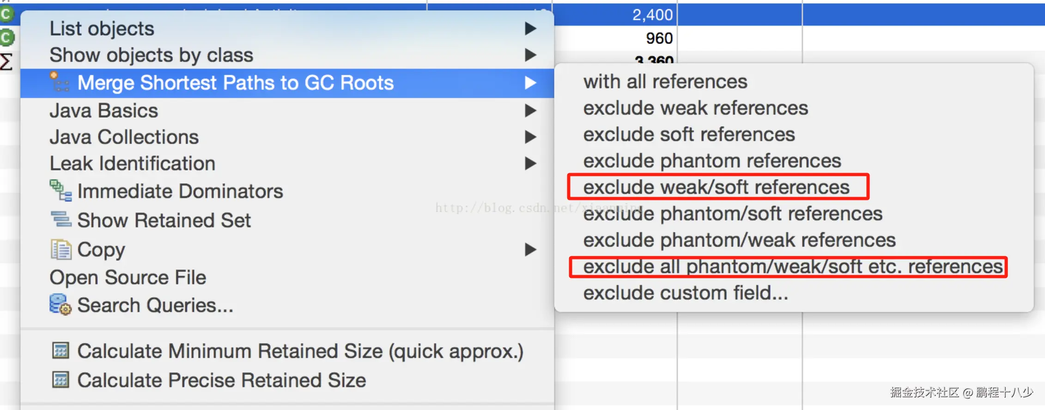Choose exclude weak/soft references
The width and height of the screenshot is (1045, 410).
716,187
